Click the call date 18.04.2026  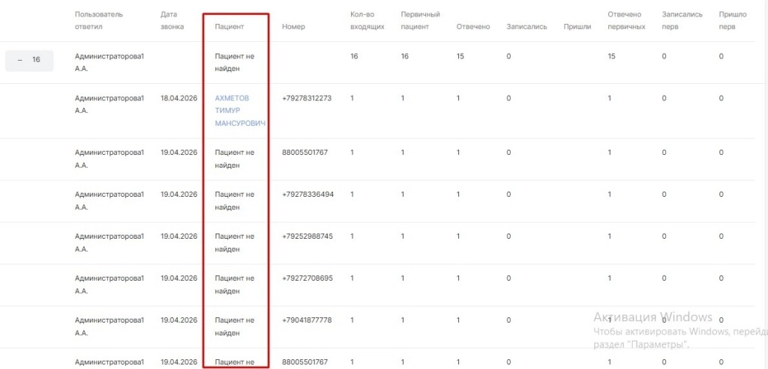point(178,98)
